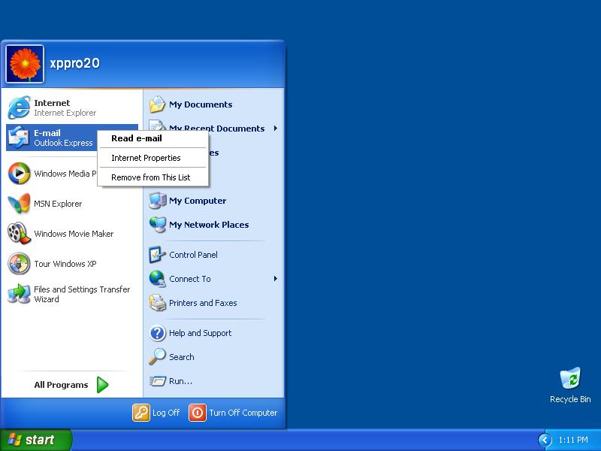Click the Log Off key icon
The height and width of the screenshot is (451, 601).
pyautogui.click(x=141, y=413)
